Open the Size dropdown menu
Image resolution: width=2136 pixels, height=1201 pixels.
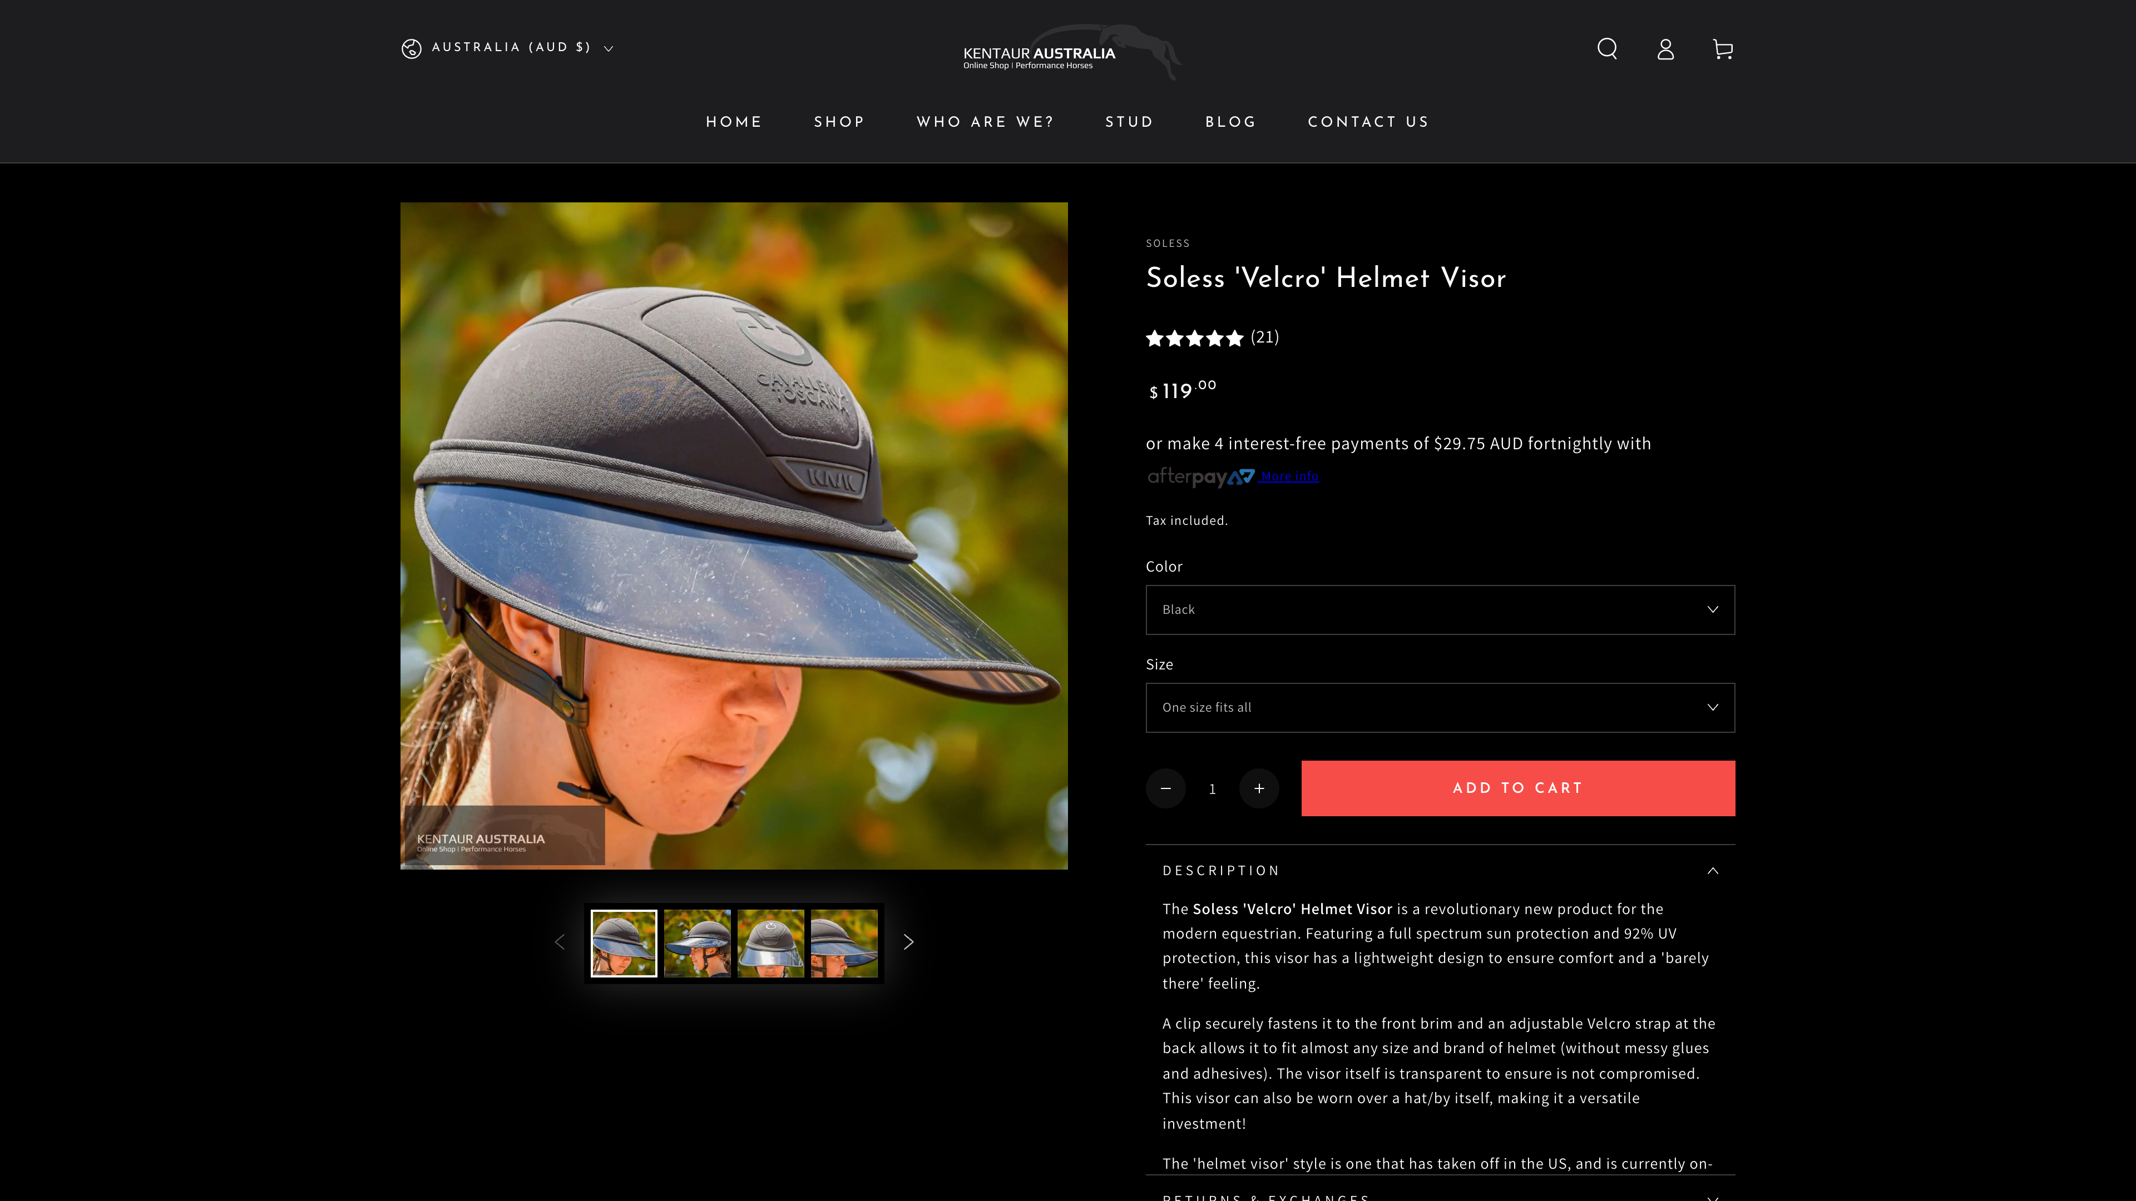[1440, 708]
